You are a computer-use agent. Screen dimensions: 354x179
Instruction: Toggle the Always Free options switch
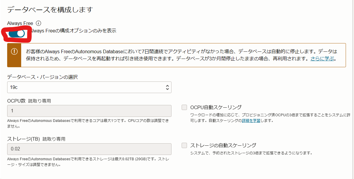(17, 34)
